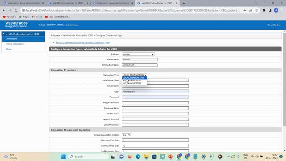286x161 pixels.
Task: View site information icon beside localhost URL
Action: 24,10
